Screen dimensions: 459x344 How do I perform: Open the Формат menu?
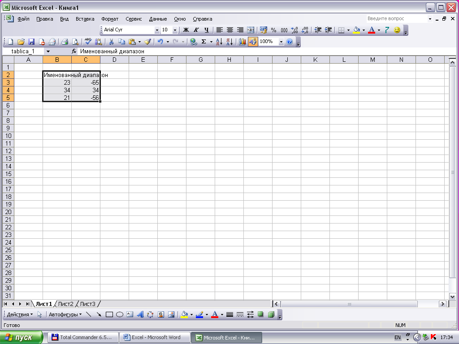pyautogui.click(x=110, y=19)
